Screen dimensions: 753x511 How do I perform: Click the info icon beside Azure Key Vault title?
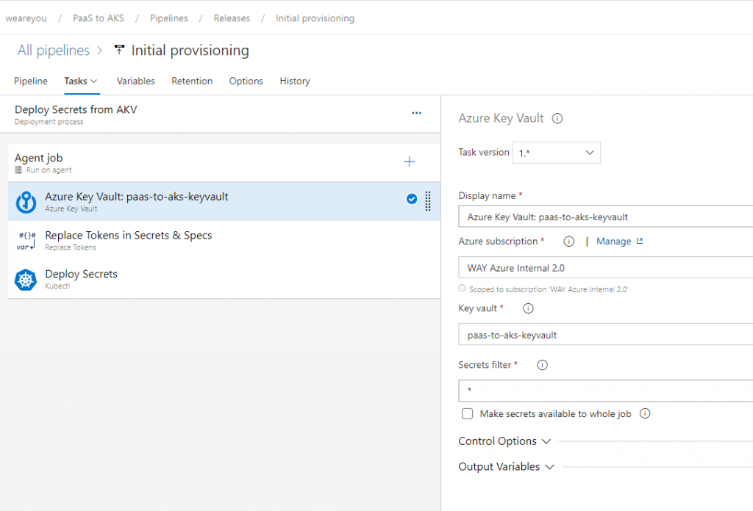[557, 118]
